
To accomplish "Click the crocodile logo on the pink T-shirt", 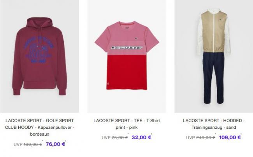I will [136, 39].
